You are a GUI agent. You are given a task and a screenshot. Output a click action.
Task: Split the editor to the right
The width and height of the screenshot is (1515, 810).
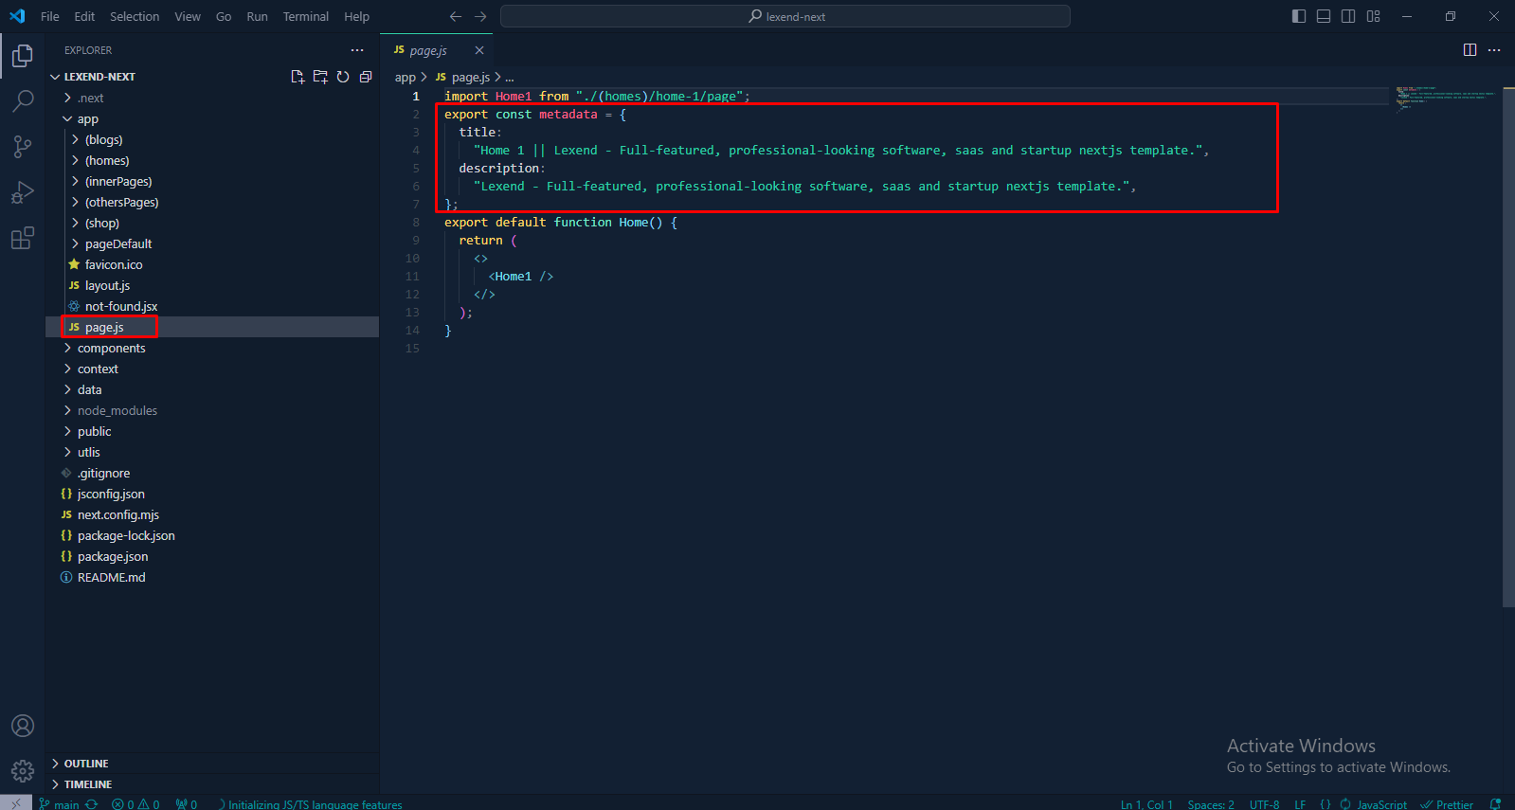pyautogui.click(x=1470, y=50)
